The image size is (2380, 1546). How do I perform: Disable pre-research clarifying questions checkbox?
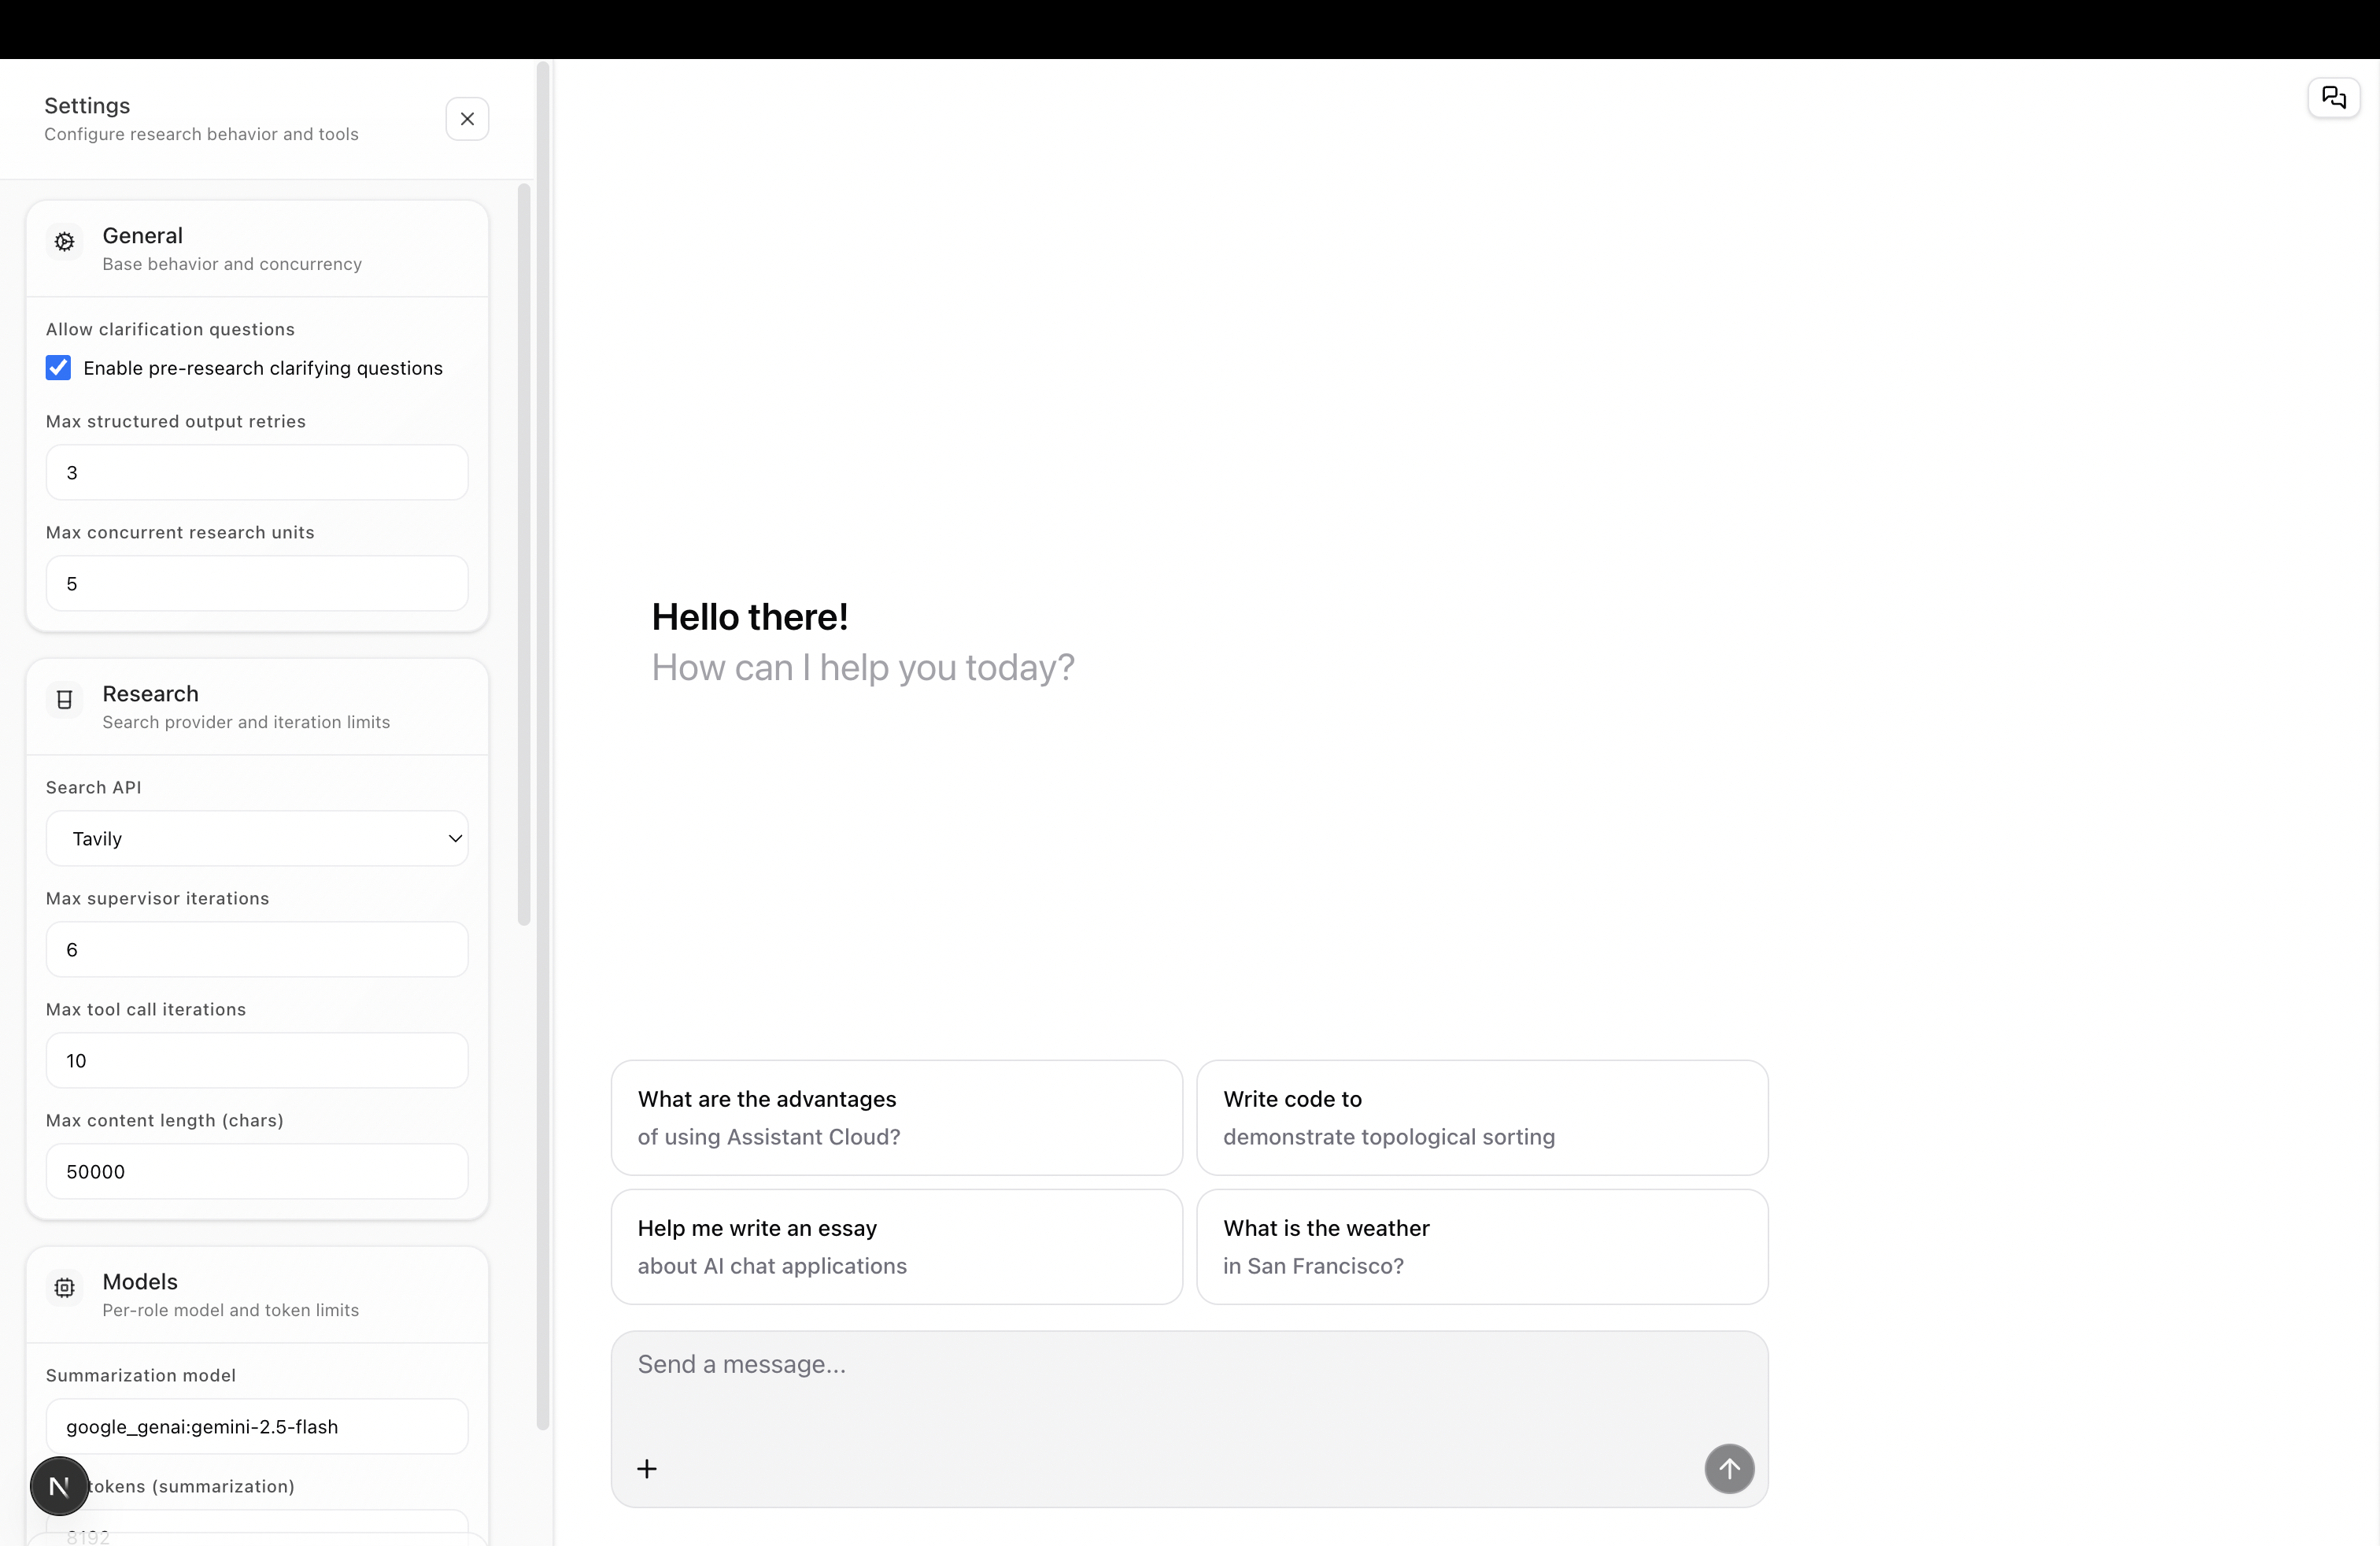coord(58,368)
